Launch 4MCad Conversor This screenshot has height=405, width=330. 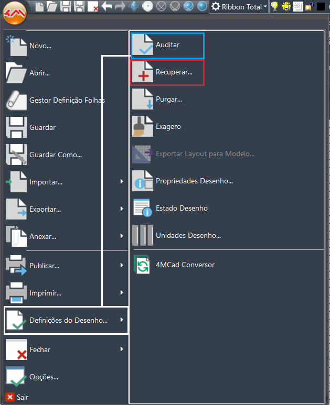(x=227, y=265)
